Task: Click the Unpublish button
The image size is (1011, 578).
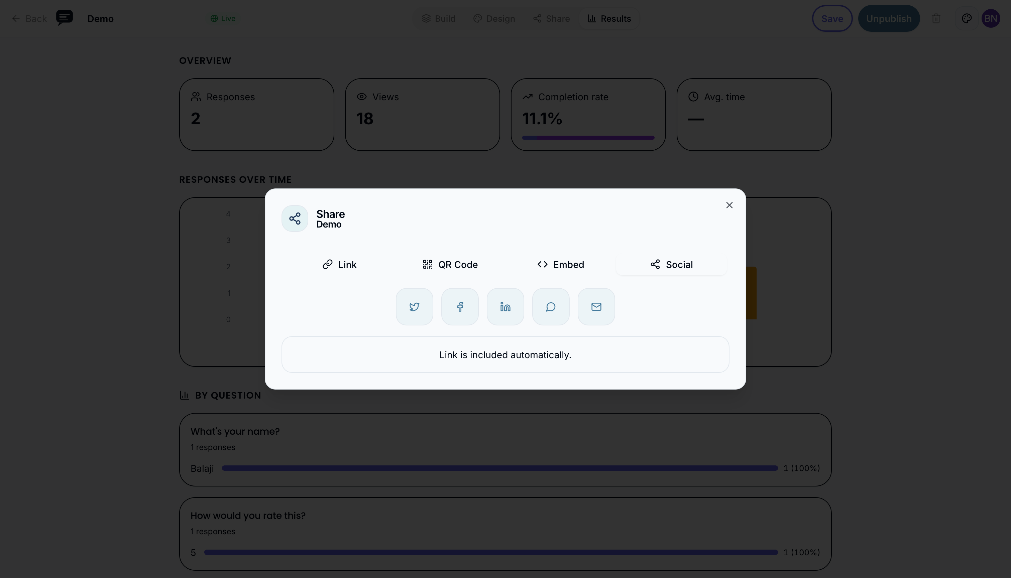Action: [x=889, y=18]
